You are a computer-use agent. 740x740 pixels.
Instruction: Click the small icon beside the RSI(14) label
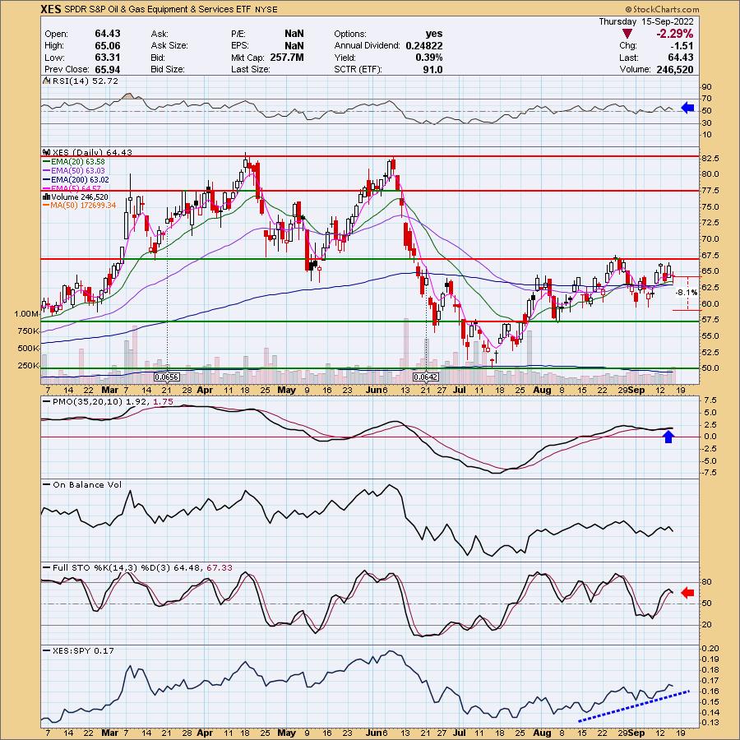point(46,81)
